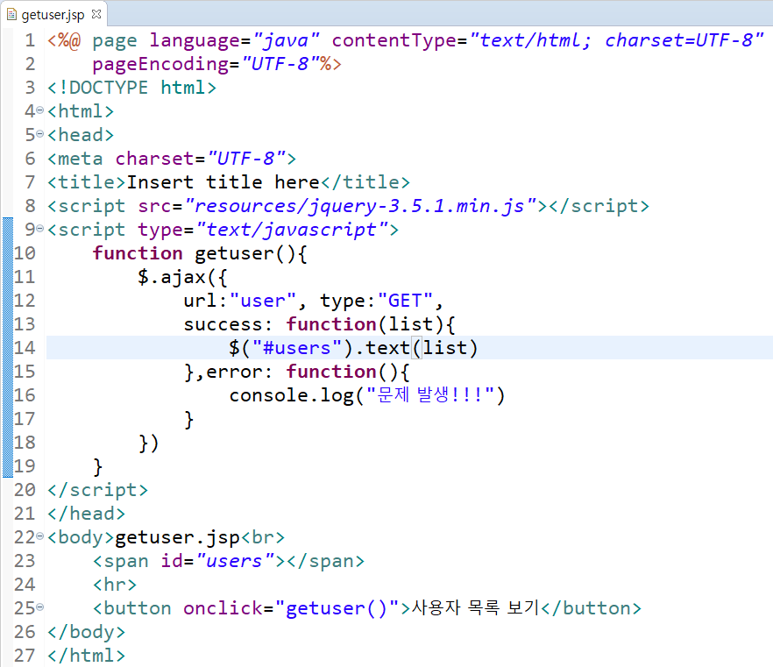Image resolution: width=773 pixels, height=667 pixels.
Task: Place cursor on "<!DOCTYPE html>" text
Action: tap(131, 88)
